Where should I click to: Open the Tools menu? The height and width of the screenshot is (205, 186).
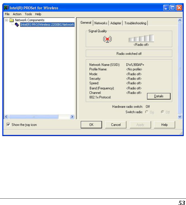coord(28,14)
